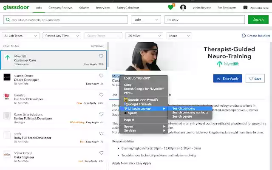Click the blue Easy Apply button
272x170 pixels.
point(228,79)
